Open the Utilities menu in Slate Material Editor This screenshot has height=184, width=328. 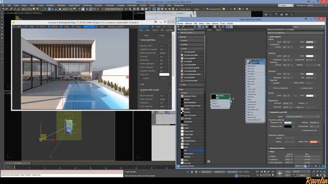[230, 24]
